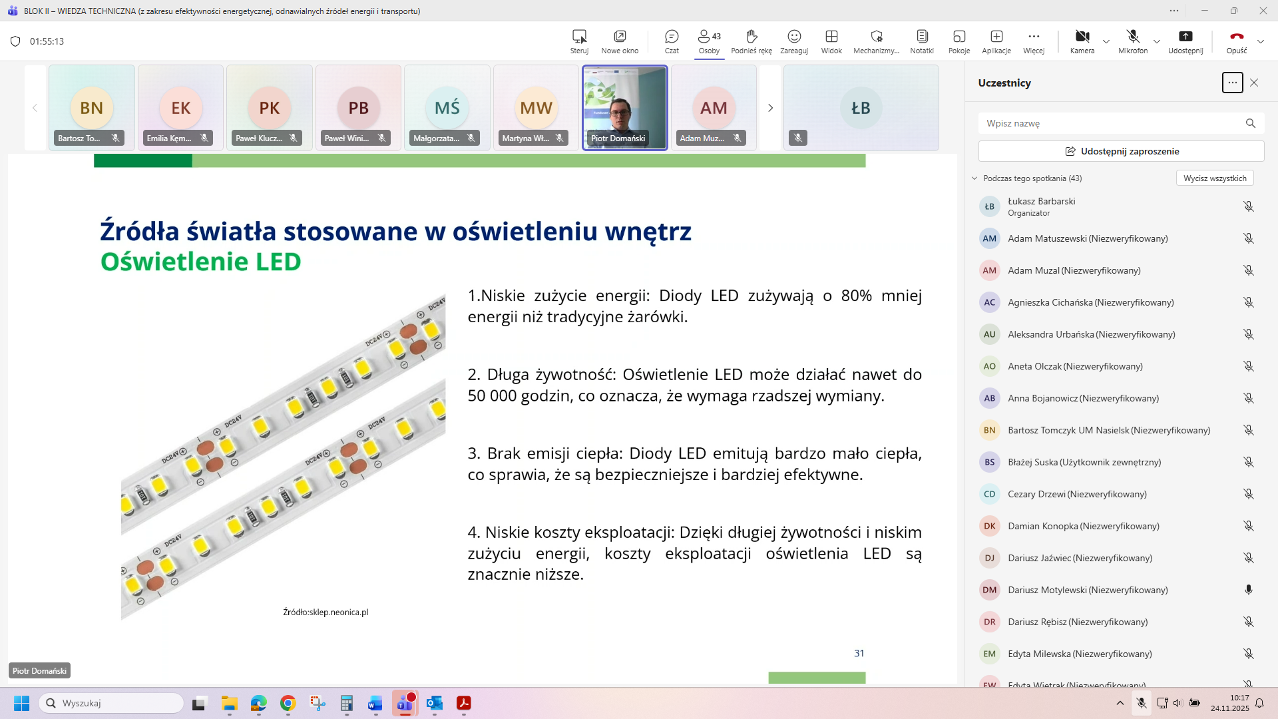Open the Pokoje breakout rooms
Screen dimensions: 1278x719
(959, 41)
